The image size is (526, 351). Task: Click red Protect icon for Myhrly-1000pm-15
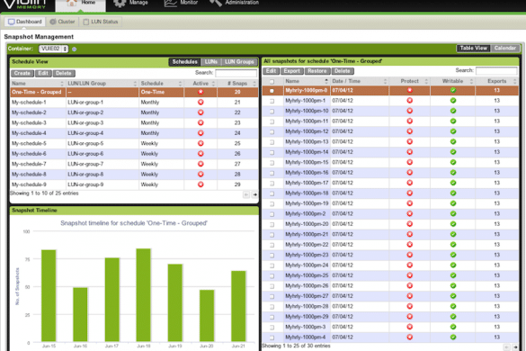point(410,162)
